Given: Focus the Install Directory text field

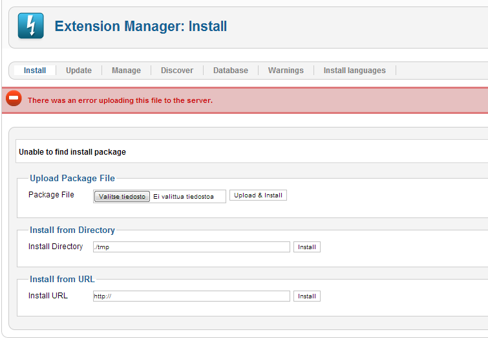Looking at the screenshot, I should point(191,247).
